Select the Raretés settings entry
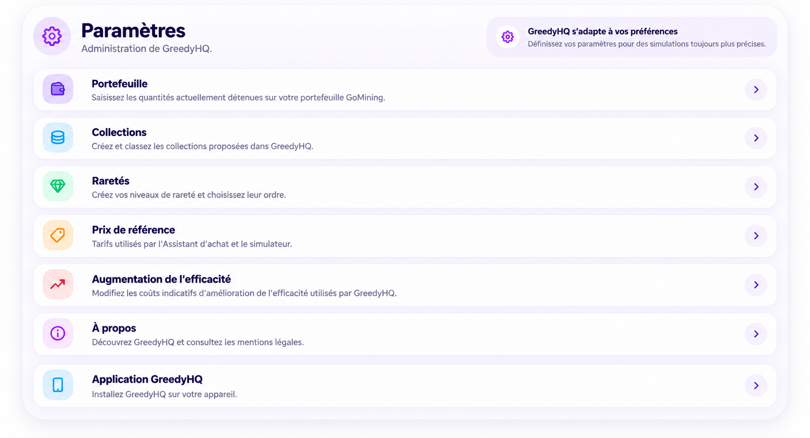This screenshot has width=810, height=438. [405, 187]
